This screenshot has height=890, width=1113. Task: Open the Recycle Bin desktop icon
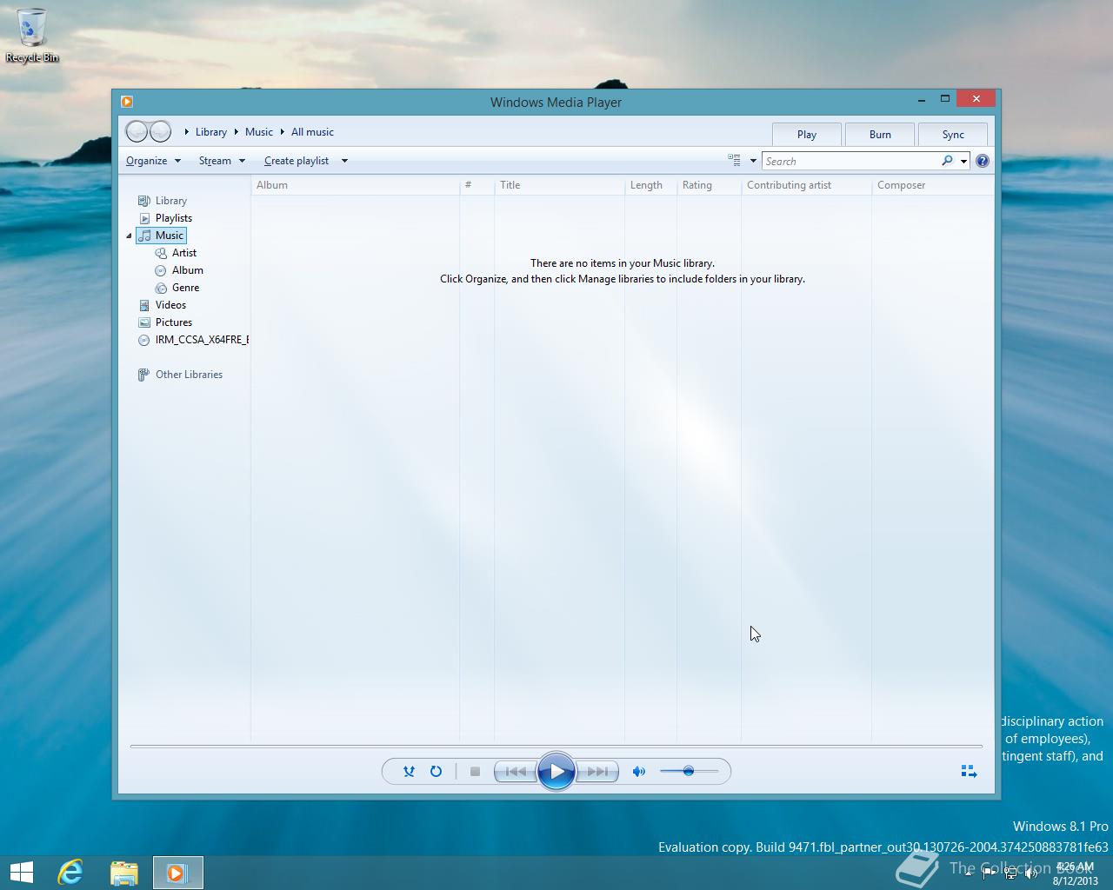click(x=32, y=36)
